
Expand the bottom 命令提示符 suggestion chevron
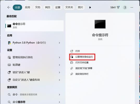click(59, 102)
